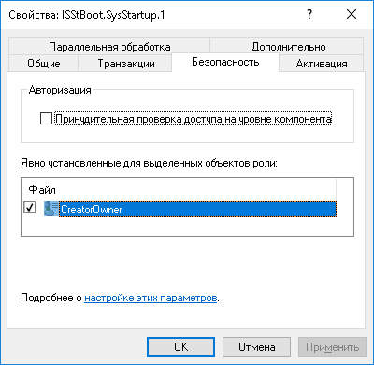Switch to the Параллельная обработка tab
Viewport: 374px width, 365px height.
coord(109,47)
